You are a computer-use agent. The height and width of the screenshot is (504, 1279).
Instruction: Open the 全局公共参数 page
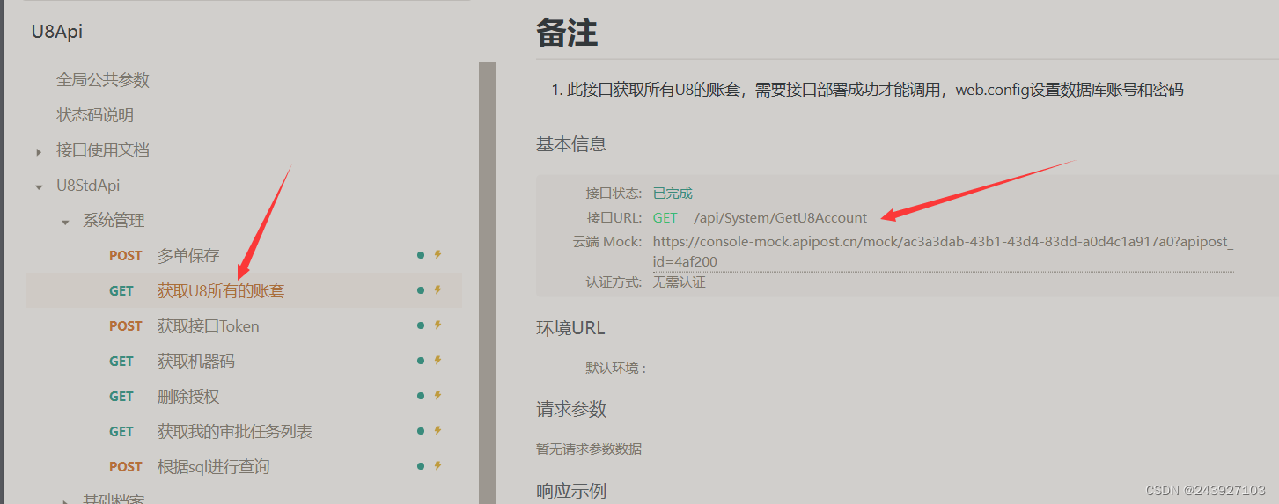pyautogui.click(x=103, y=80)
